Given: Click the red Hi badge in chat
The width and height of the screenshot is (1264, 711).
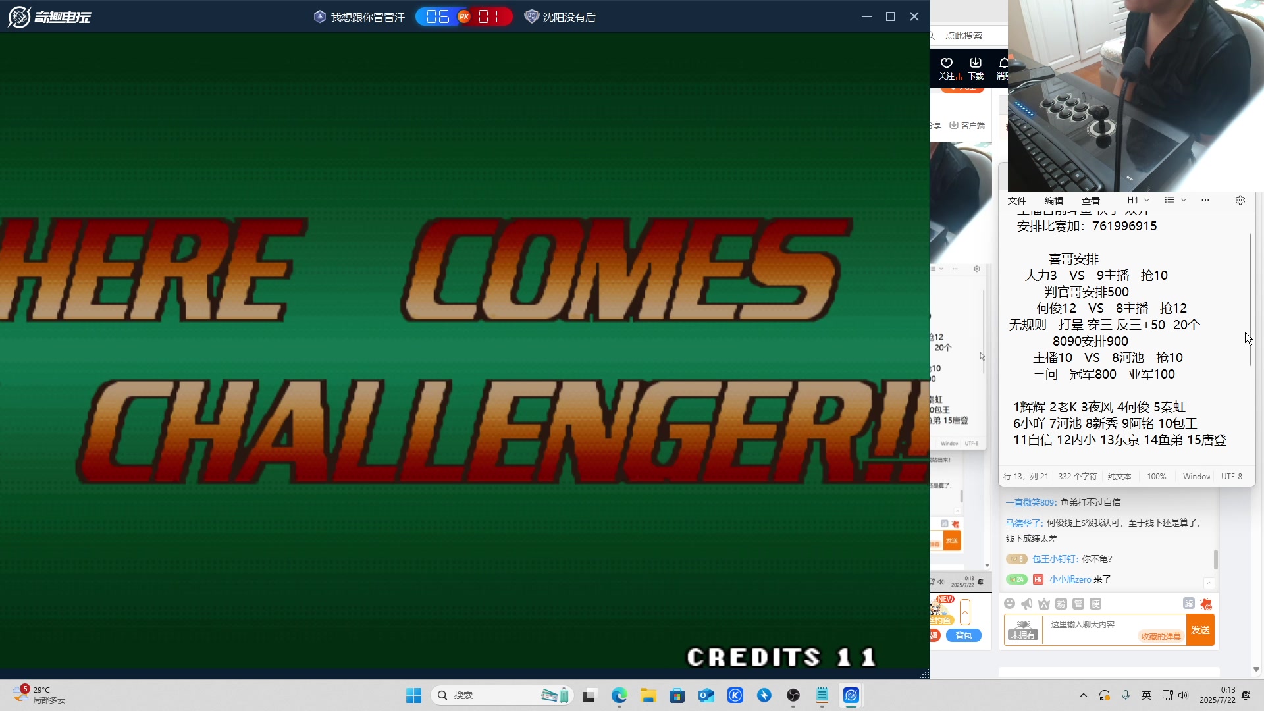Looking at the screenshot, I should click(1038, 579).
